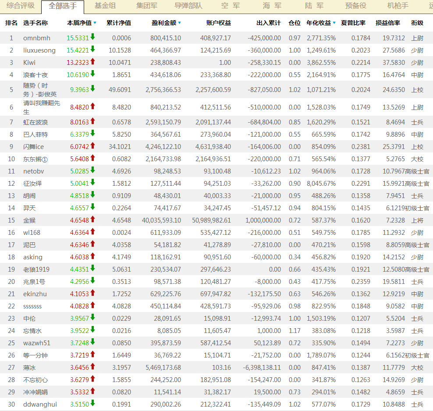Click red up arrow in 泥巴 row
Viewport: 433px width, 411px height.
pos(93,244)
